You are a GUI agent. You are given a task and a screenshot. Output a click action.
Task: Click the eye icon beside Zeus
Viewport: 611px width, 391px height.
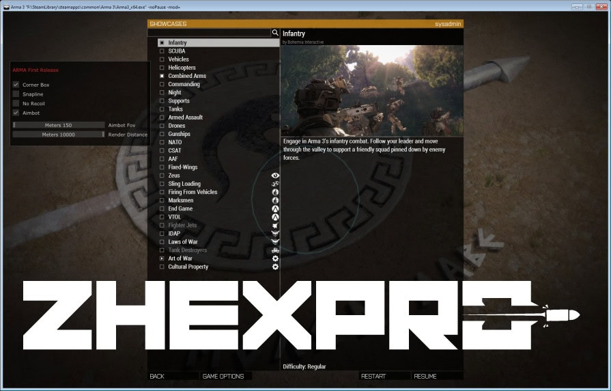click(275, 176)
